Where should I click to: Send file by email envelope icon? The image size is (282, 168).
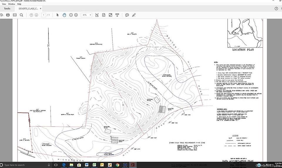(x=15, y=15)
